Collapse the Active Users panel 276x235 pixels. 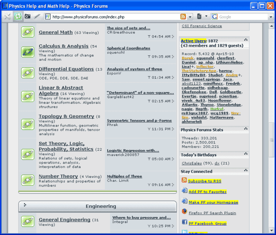(x=246, y=40)
